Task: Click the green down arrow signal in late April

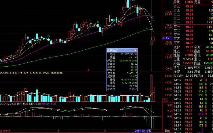Action: (48, 36)
